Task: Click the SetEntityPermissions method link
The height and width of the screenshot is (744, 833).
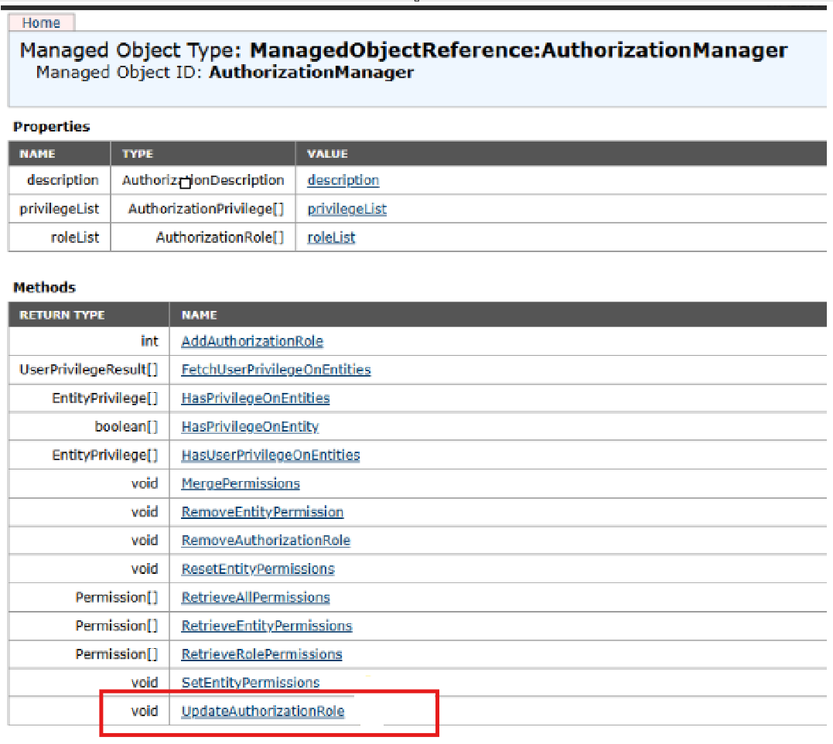Action: [x=251, y=683]
